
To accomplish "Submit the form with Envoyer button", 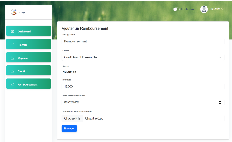I will [x=69, y=128].
